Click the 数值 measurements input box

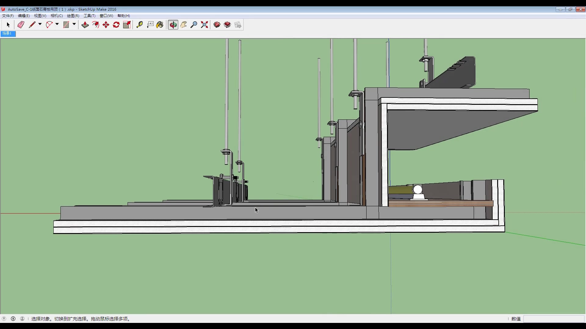(x=554, y=319)
